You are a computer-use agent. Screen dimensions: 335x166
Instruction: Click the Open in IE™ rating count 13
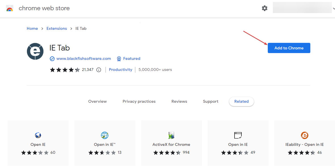pyautogui.click(x=119, y=153)
